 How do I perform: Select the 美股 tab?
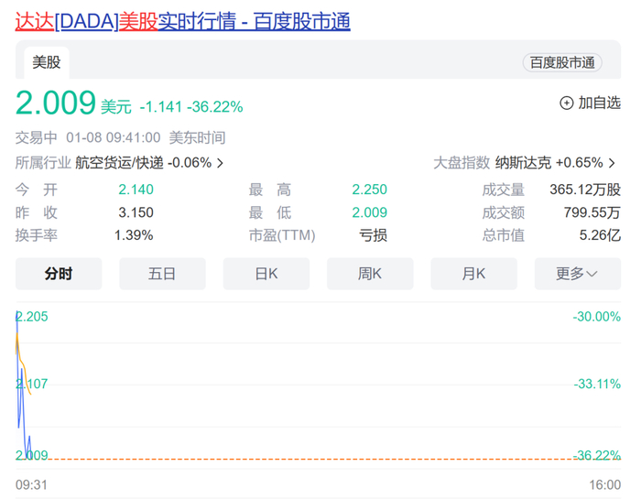click(47, 62)
